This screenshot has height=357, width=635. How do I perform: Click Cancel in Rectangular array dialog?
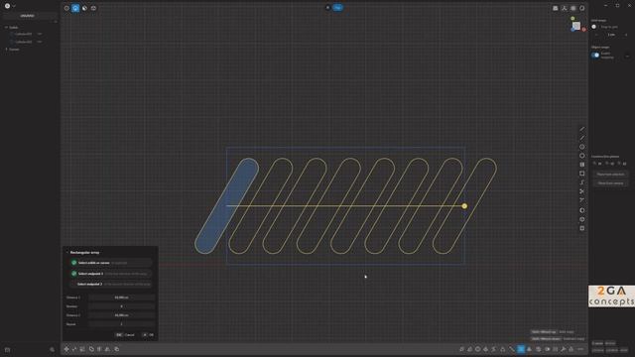[126, 335]
